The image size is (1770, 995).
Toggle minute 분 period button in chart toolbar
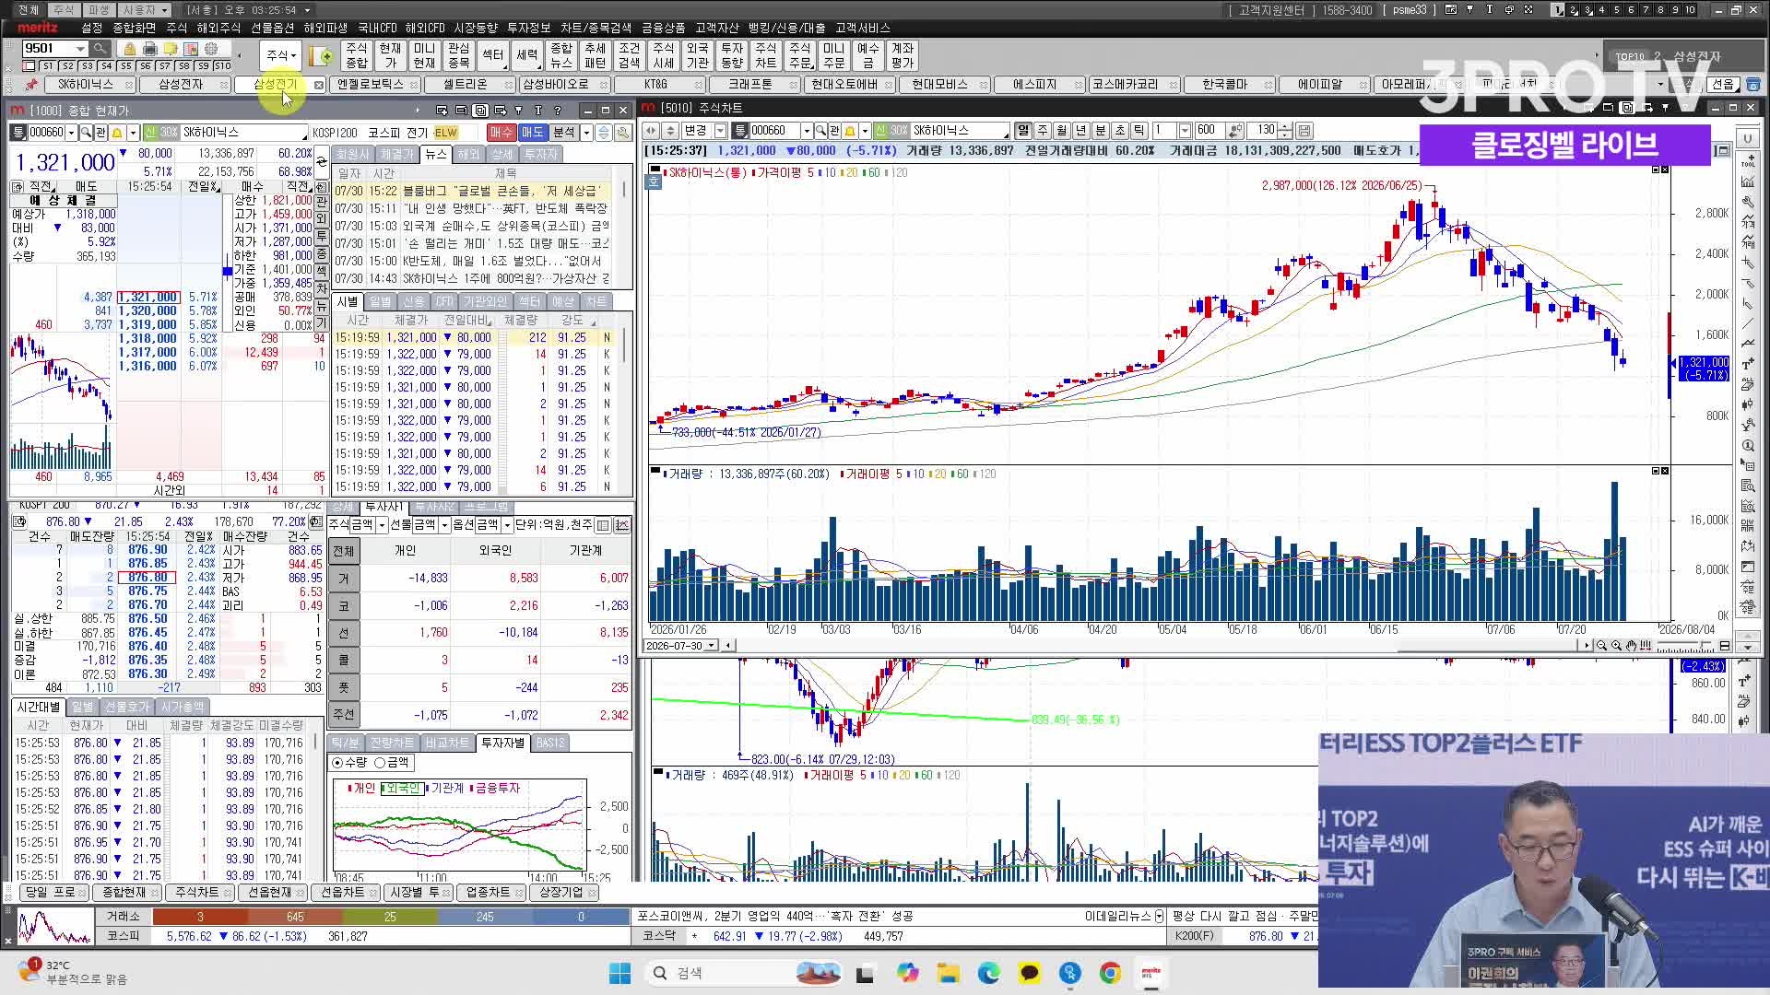pos(1101,131)
